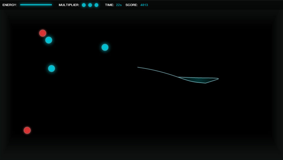Click the energy level bar
The width and height of the screenshot is (283, 160).
point(36,5)
